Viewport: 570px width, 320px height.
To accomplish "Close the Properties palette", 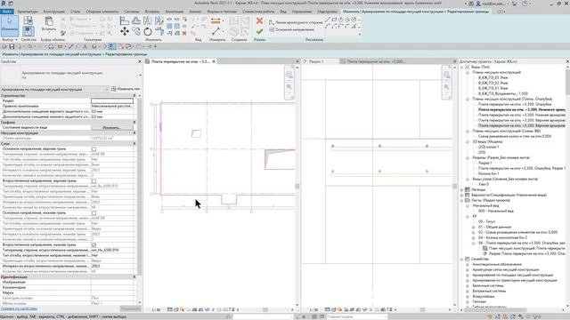I will pyautogui.click(x=140, y=61).
